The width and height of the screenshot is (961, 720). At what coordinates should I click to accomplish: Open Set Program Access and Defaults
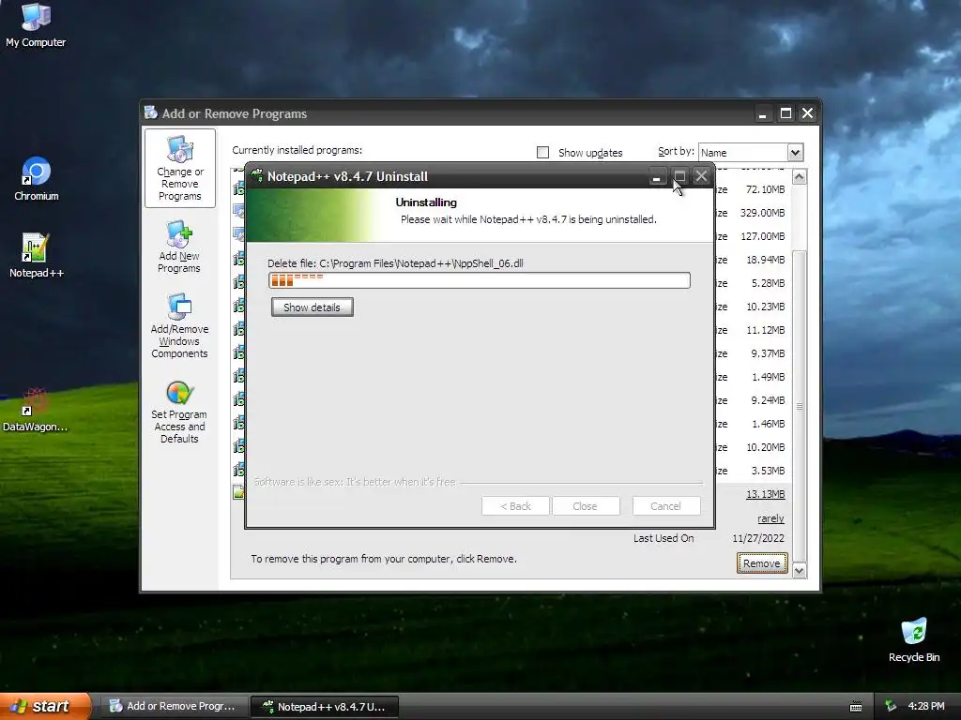tap(179, 412)
